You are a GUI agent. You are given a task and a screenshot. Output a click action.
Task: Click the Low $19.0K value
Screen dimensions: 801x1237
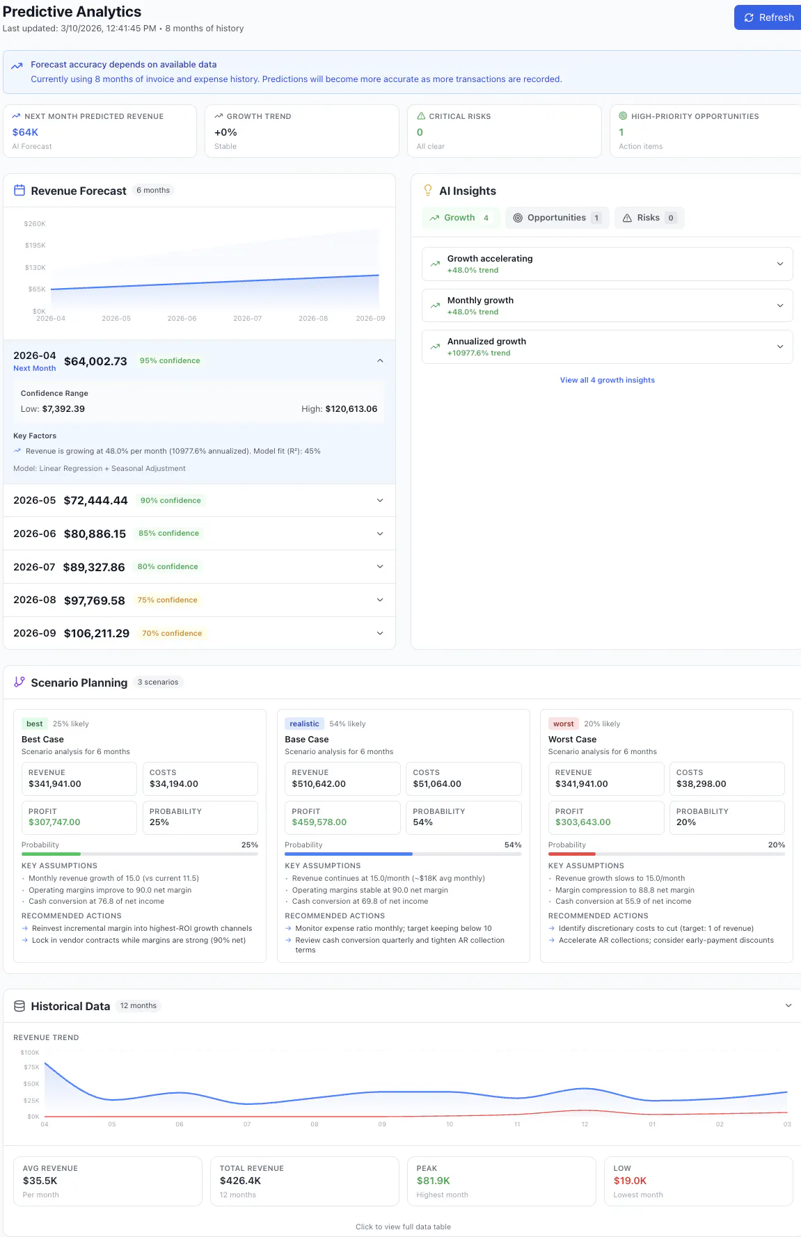(631, 1181)
